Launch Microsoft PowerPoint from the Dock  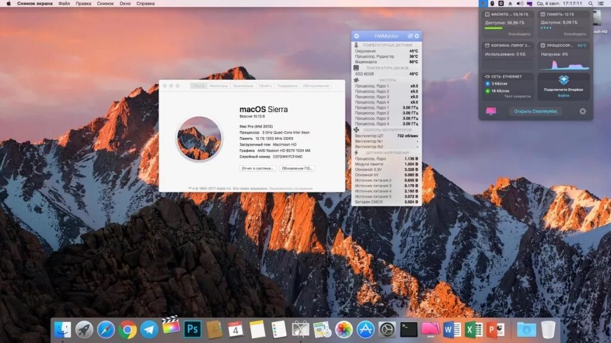(x=496, y=330)
